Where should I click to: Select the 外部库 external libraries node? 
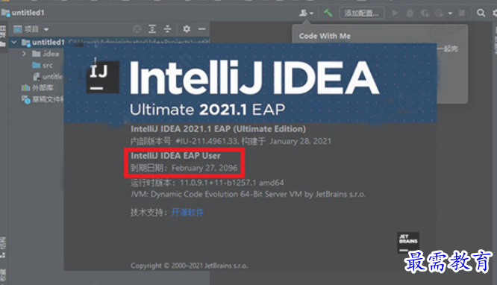(37, 88)
